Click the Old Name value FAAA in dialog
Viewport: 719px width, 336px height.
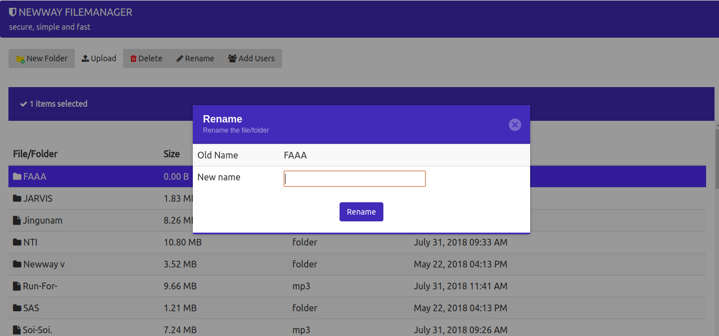295,155
